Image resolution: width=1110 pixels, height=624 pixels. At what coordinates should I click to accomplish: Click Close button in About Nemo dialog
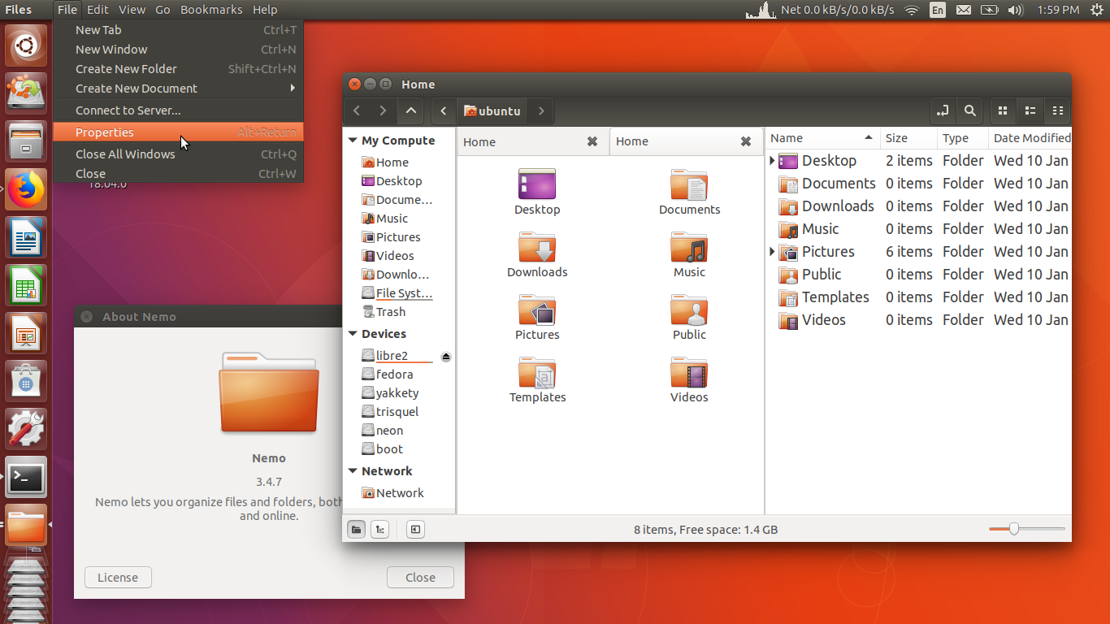(420, 578)
